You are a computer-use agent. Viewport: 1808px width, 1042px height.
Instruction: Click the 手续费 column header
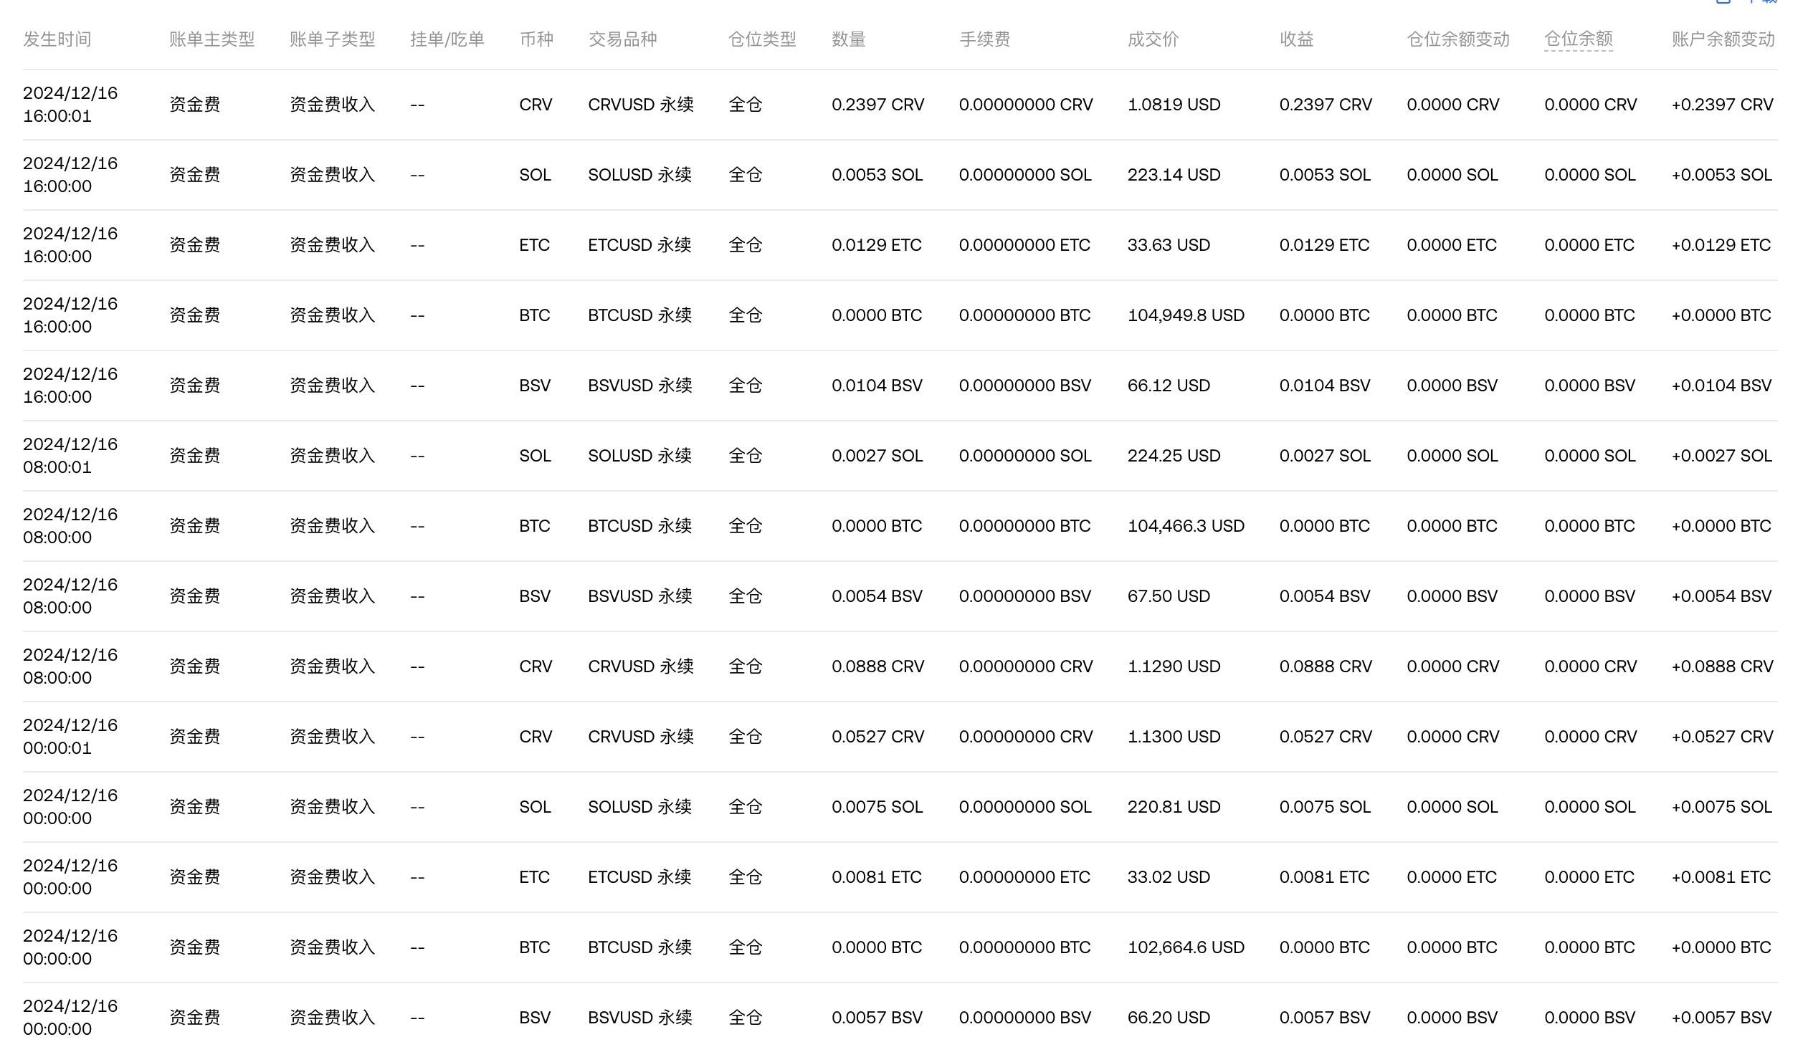pos(984,39)
